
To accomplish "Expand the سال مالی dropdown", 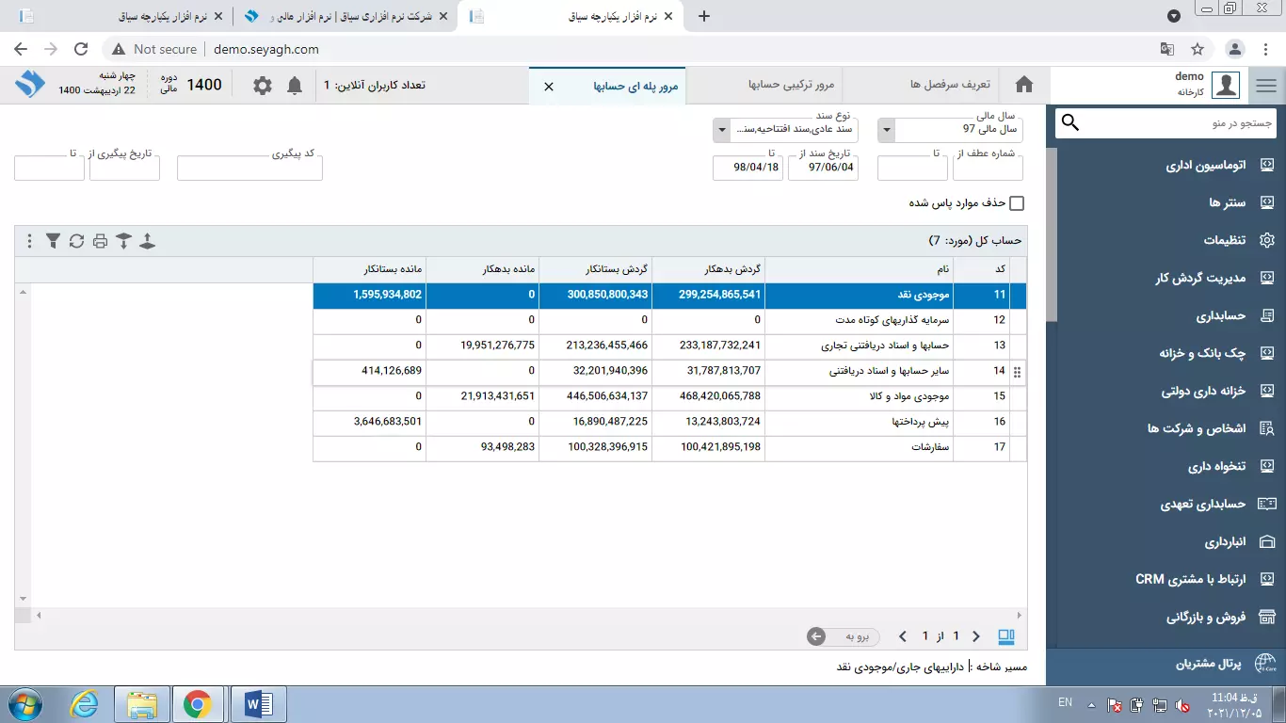I will tap(887, 129).
